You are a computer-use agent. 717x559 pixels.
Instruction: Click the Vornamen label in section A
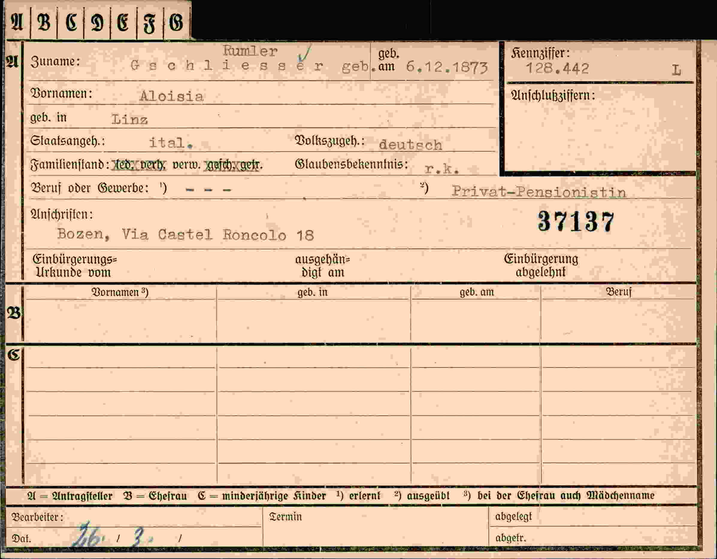(x=61, y=93)
